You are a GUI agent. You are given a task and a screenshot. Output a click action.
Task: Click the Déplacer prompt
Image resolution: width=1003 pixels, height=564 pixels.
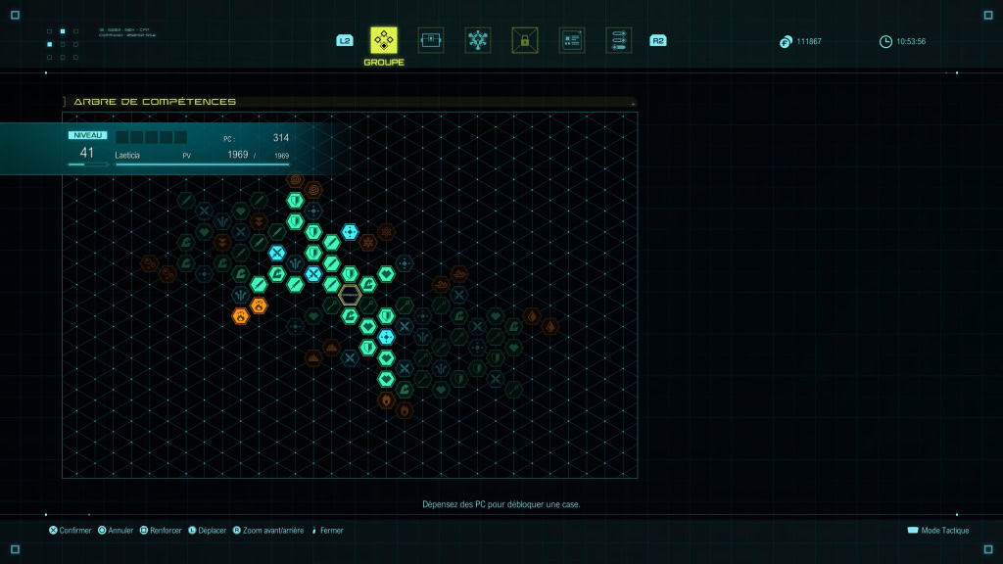click(x=208, y=530)
